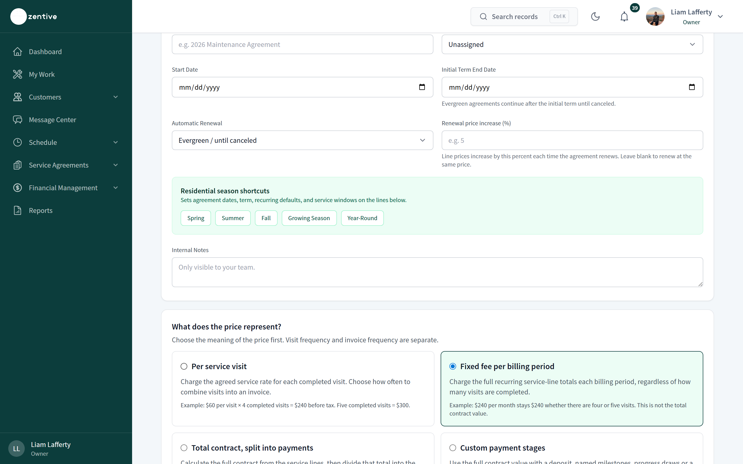Viewport: 743px width, 464px height.
Task: Apply Spring season shortcut
Action: pyautogui.click(x=196, y=218)
